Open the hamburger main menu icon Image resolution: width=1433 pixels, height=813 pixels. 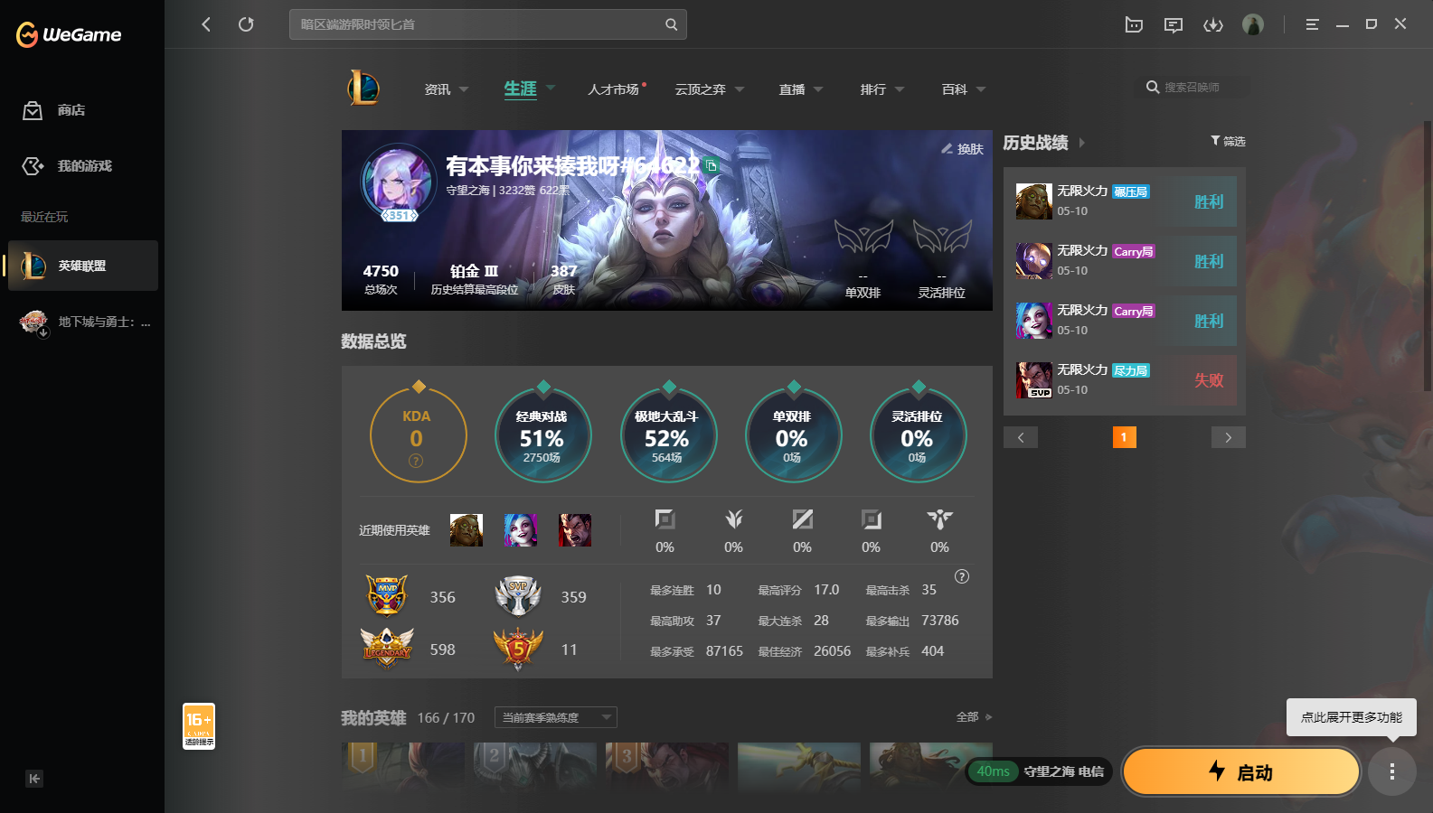(x=1312, y=24)
